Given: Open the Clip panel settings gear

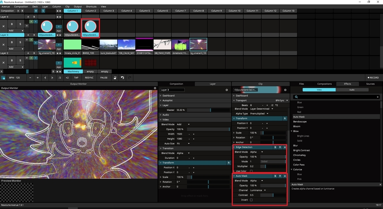Looking at the screenshot, I should 285,90.
